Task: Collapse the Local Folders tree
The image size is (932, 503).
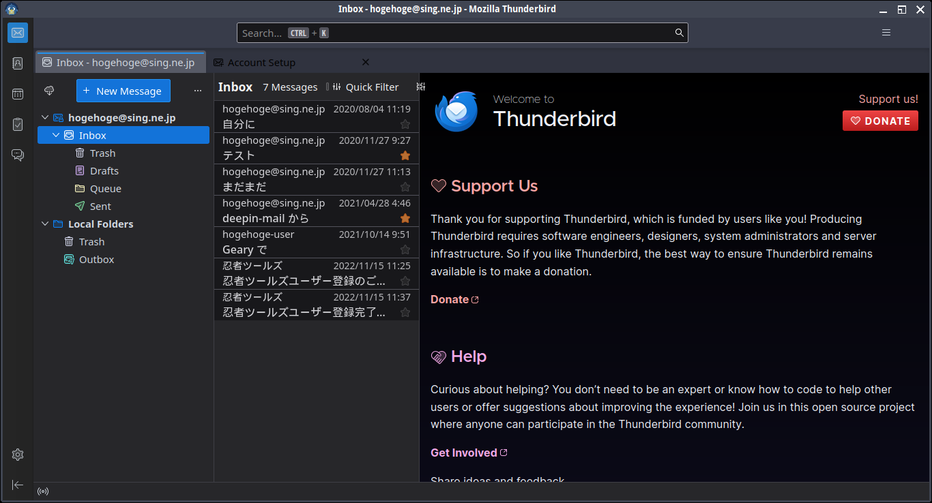Action: 45,224
